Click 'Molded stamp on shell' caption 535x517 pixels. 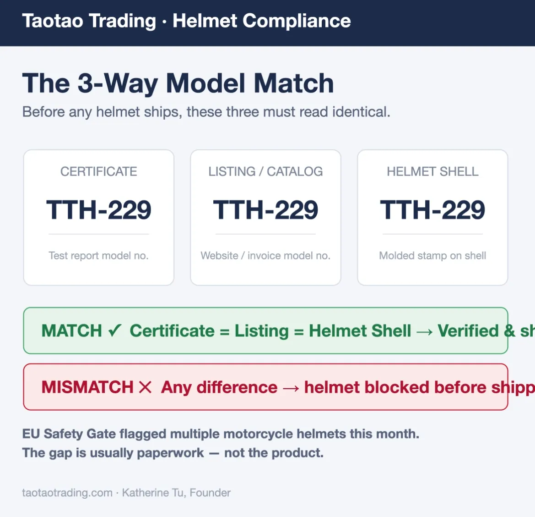click(x=432, y=256)
